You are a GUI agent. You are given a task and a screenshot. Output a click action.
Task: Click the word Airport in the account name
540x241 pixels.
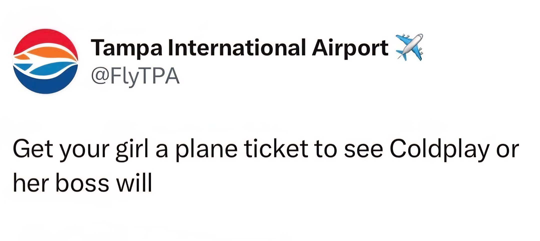coord(350,49)
